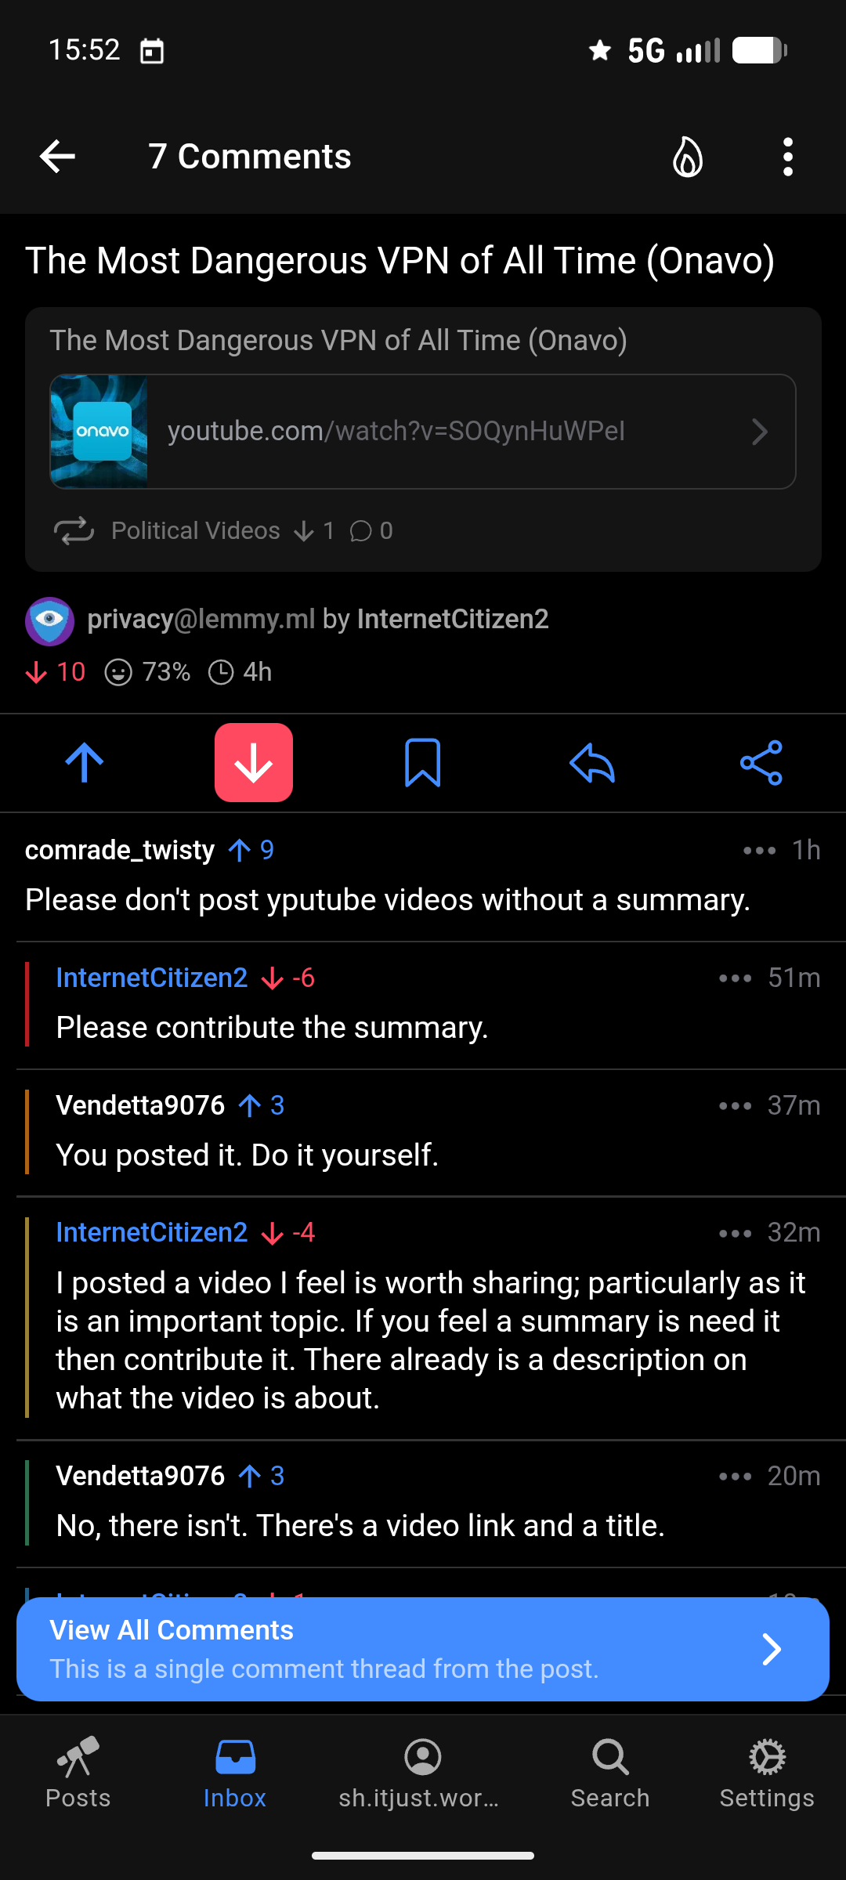Bookmark this post
Image resolution: width=846 pixels, height=1880 pixels.
click(423, 762)
